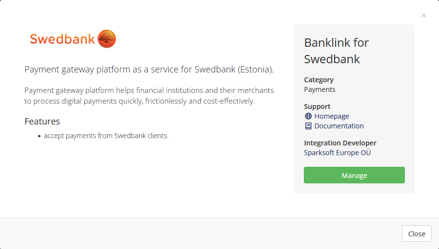This screenshot has width=439, height=249.
Task: Click the Close button in the footer
Action: (417, 233)
